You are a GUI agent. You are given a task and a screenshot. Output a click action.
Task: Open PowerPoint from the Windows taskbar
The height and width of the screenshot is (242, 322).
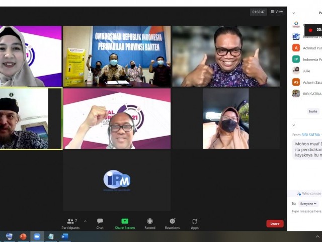[x=23, y=236]
